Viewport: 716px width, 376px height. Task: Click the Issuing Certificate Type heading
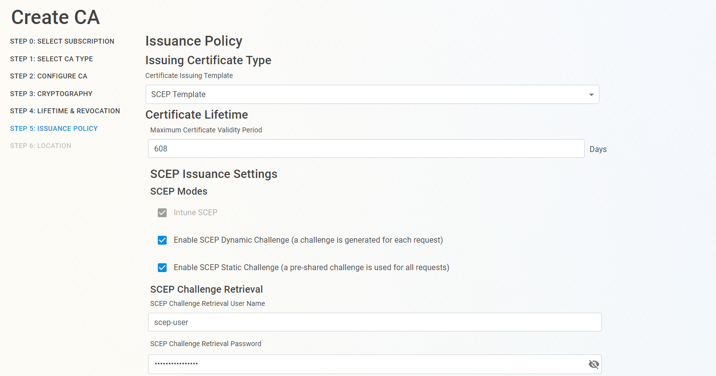[208, 60]
